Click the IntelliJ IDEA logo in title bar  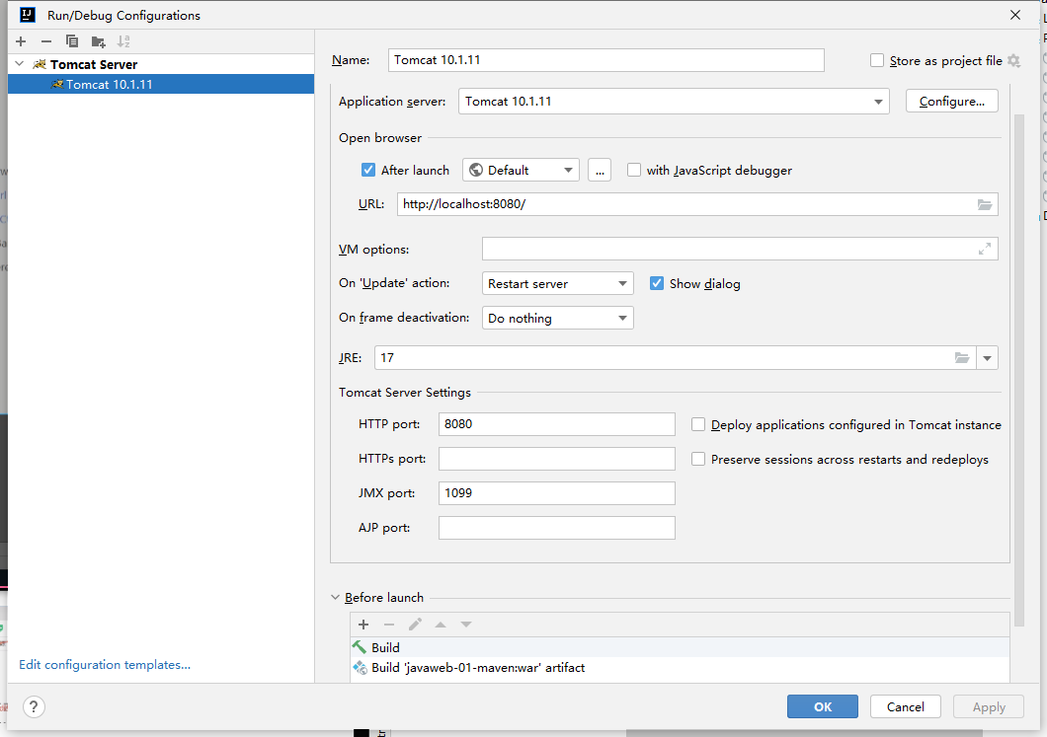point(28,15)
